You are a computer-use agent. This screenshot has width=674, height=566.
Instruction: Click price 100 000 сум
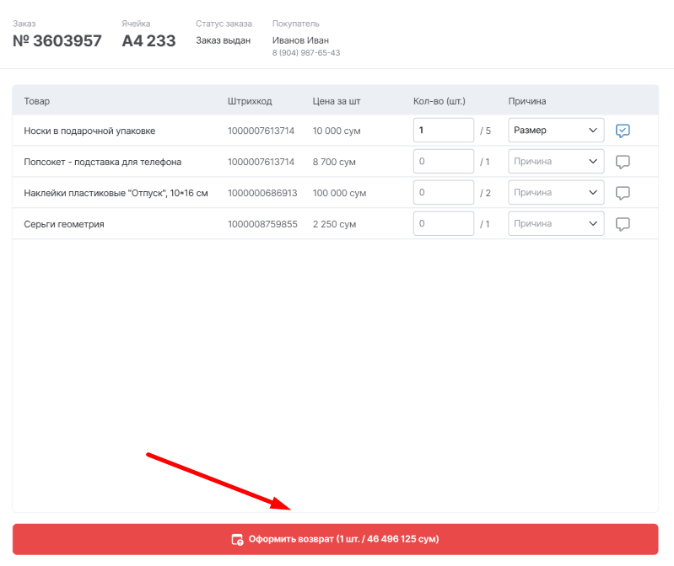click(x=339, y=193)
